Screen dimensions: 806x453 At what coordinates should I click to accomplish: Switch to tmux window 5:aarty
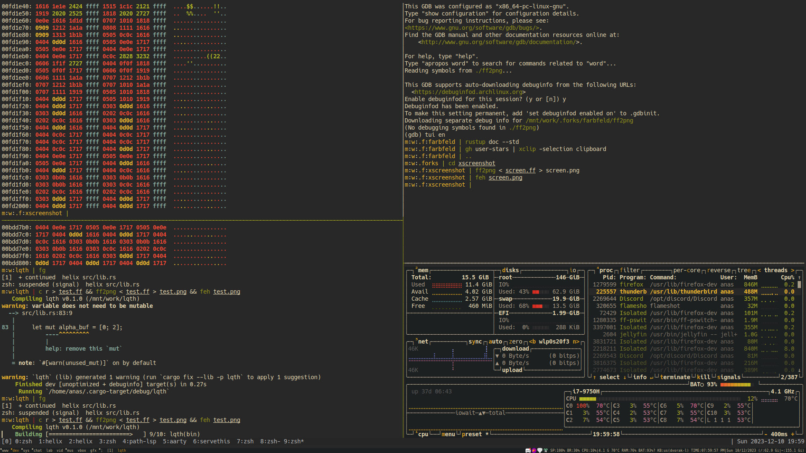[174, 442]
